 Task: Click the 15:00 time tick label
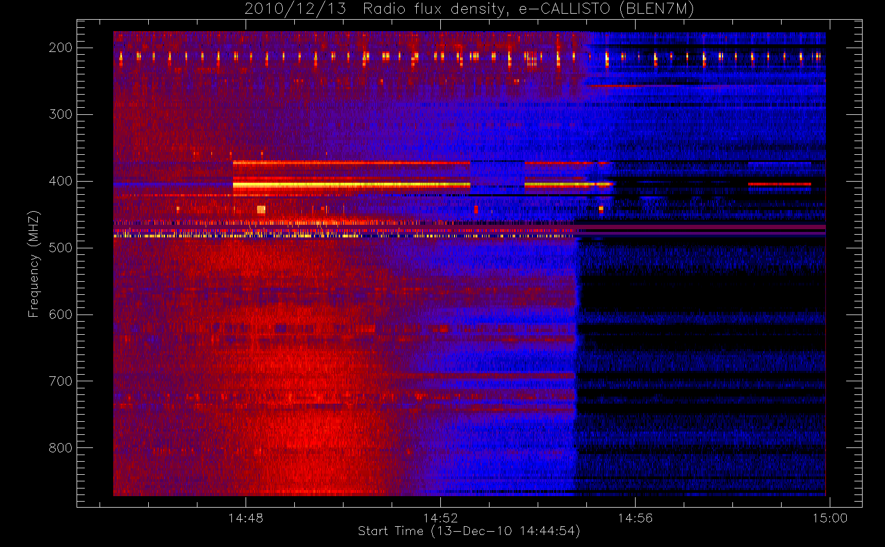830,518
